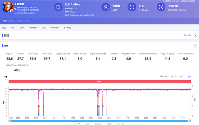Click the game app icon thumbnail
The image size is (199, 125).
click(8, 7)
